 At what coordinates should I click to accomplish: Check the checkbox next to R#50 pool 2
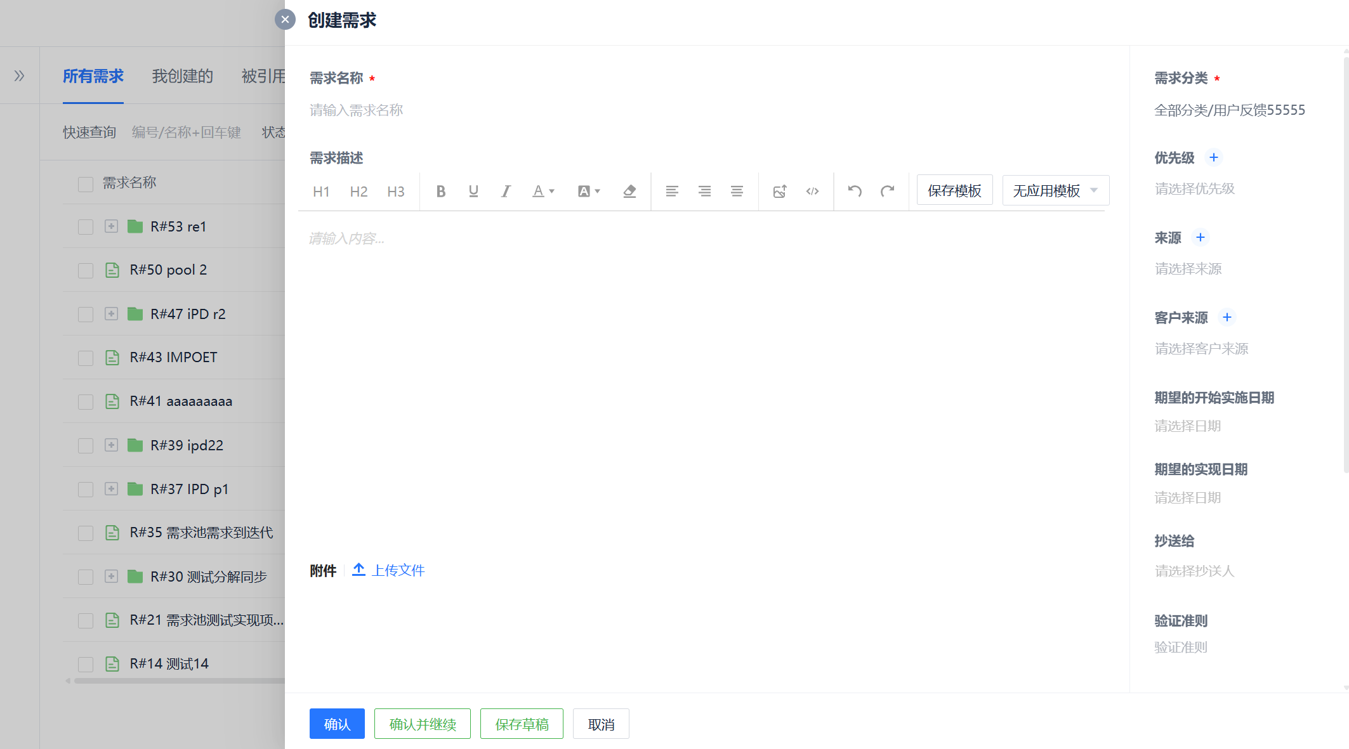tap(86, 270)
